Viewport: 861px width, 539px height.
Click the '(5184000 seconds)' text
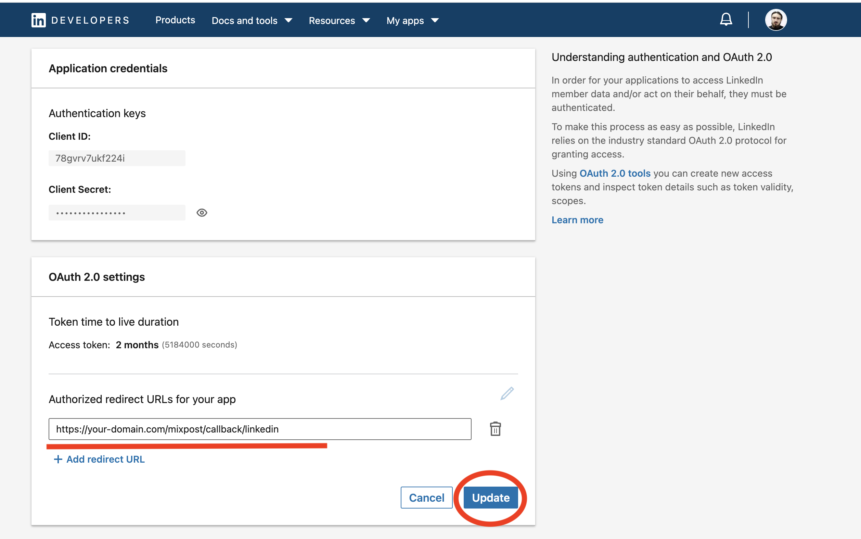pos(200,345)
